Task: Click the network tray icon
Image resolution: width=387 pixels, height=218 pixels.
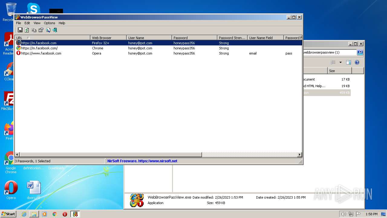Action: (x=351, y=214)
